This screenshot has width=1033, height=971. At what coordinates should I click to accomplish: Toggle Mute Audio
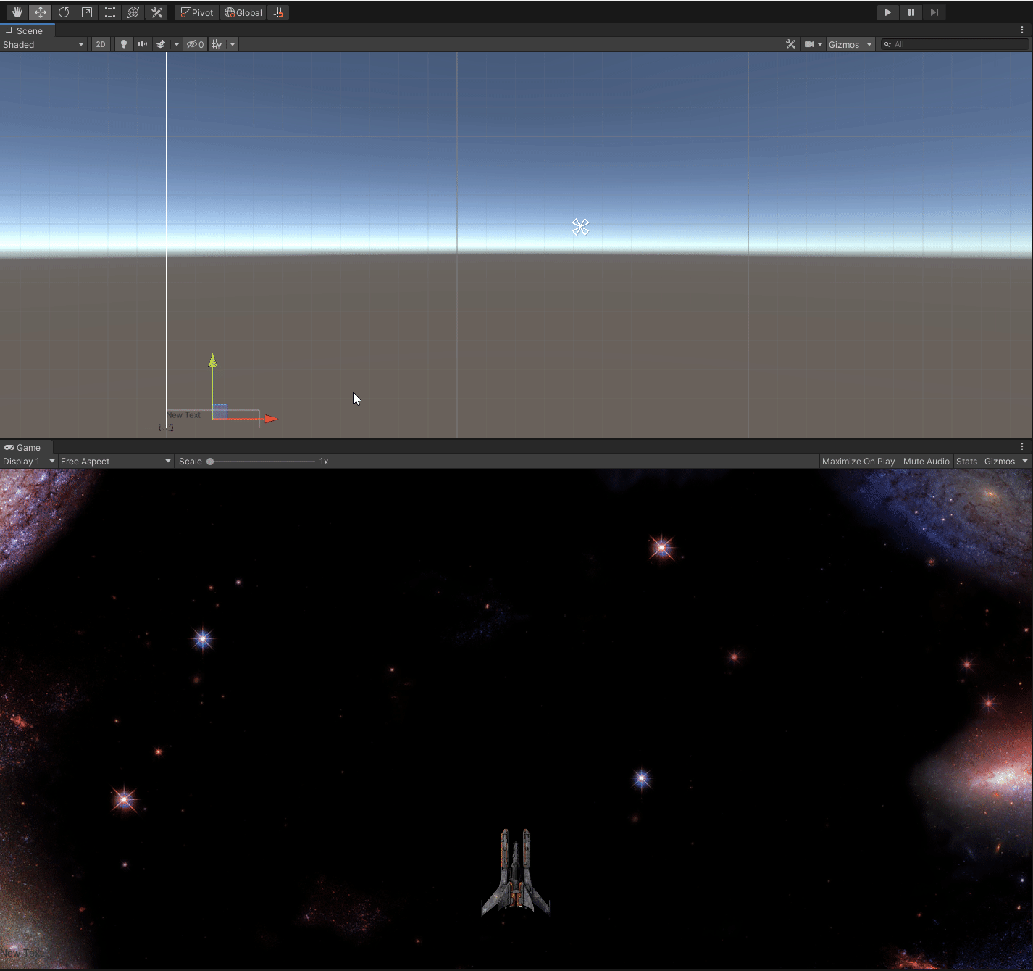tap(926, 461)
